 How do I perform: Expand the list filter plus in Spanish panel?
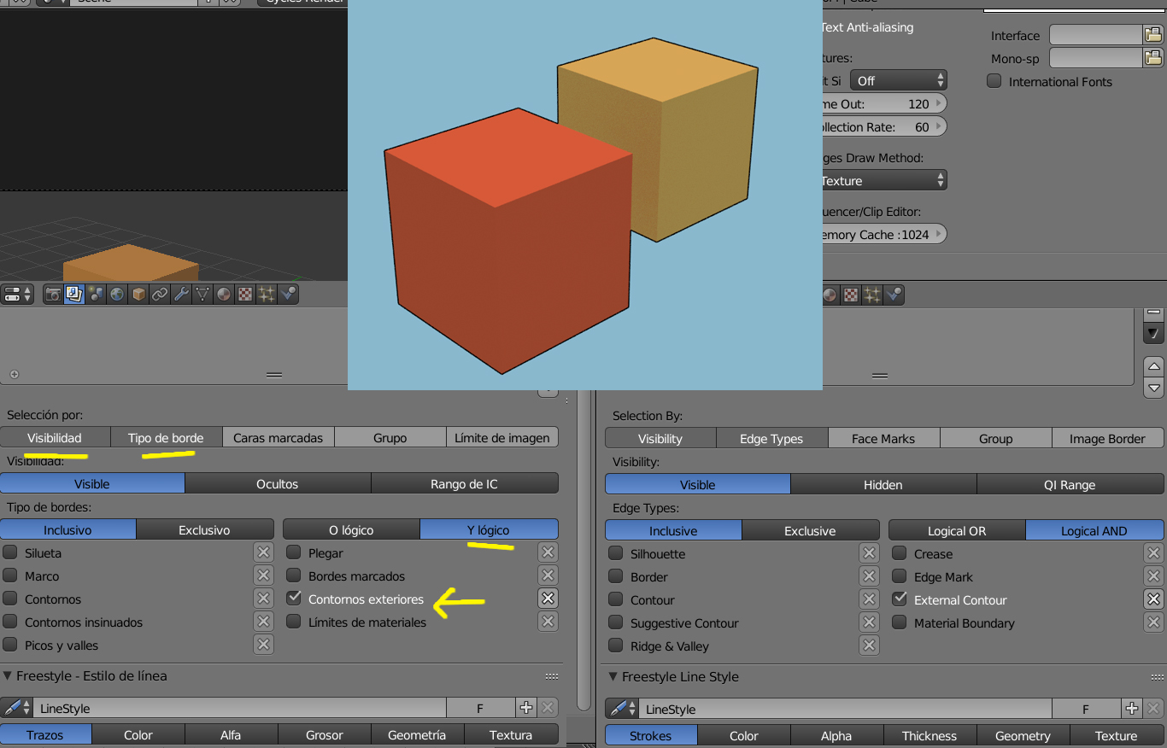14,374
